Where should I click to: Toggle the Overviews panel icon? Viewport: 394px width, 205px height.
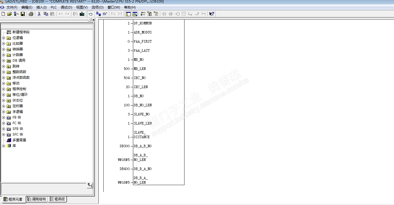(128, 14)
